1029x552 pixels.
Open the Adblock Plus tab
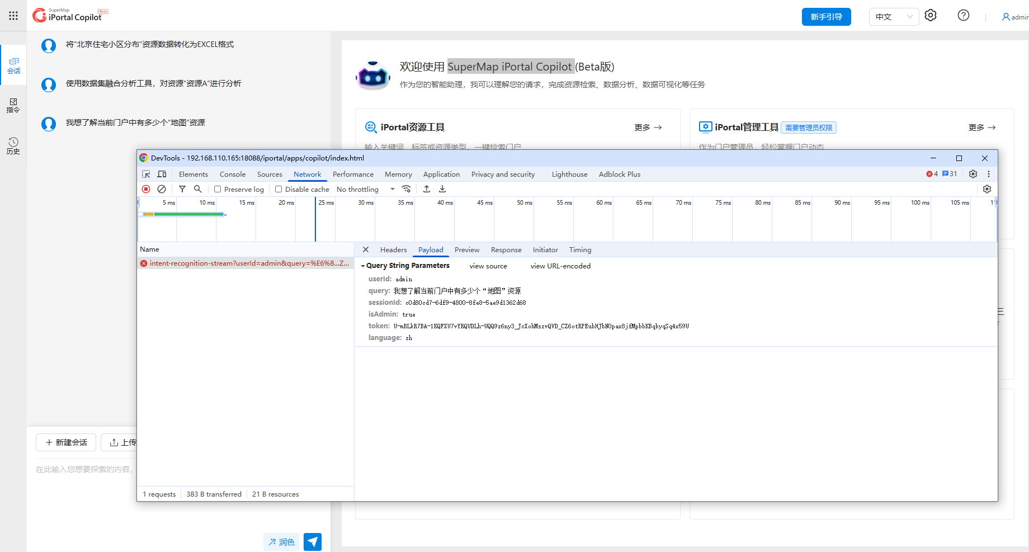(x=620, y=174)
